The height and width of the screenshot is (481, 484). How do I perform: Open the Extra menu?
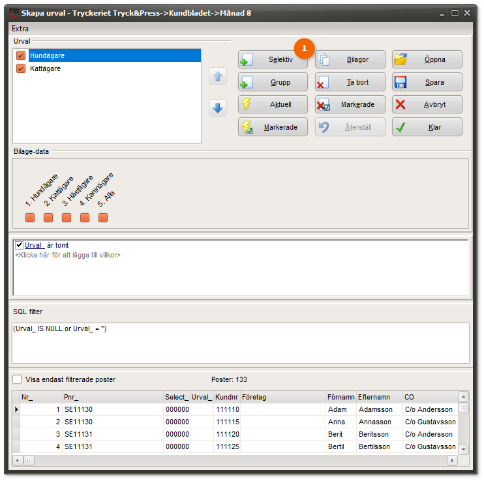pyautogui.click(x=20, y=29)
